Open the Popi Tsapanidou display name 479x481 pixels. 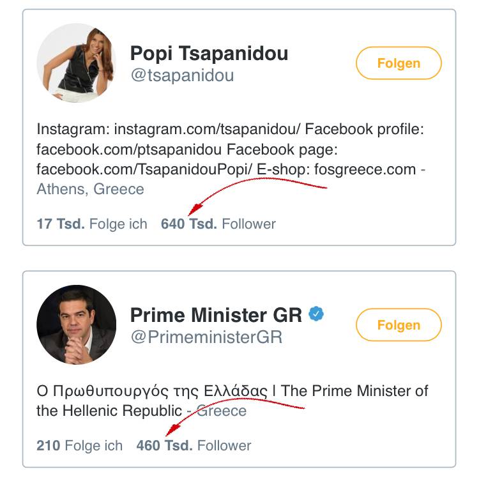pos(209,54)
